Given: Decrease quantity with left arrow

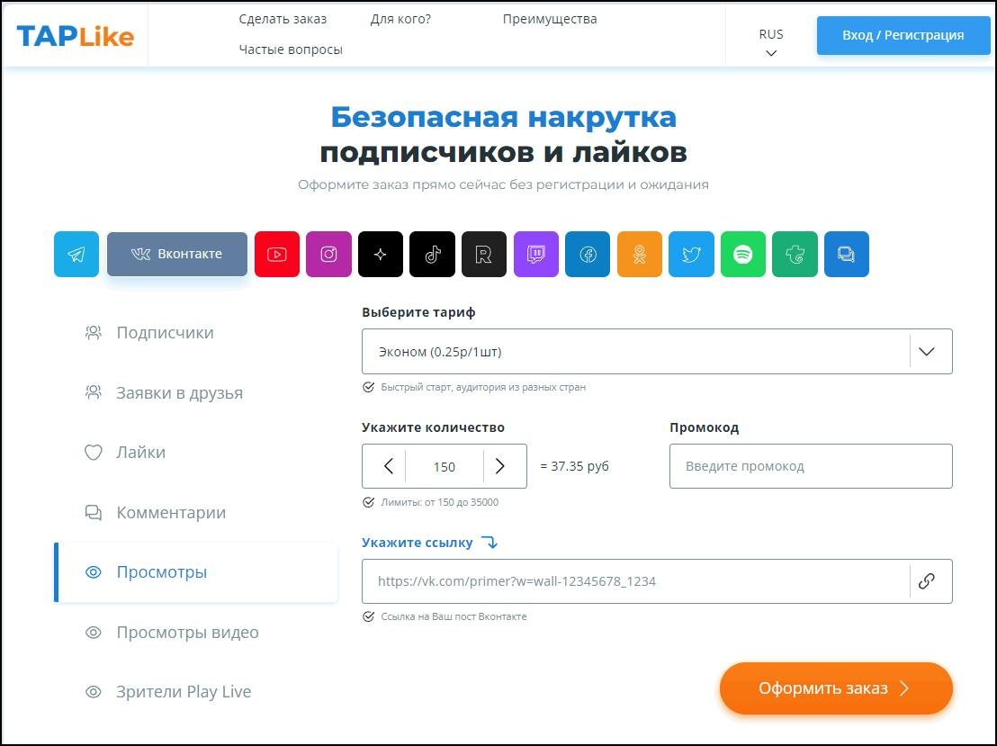Looking at the screenshot, I should 389,466.
